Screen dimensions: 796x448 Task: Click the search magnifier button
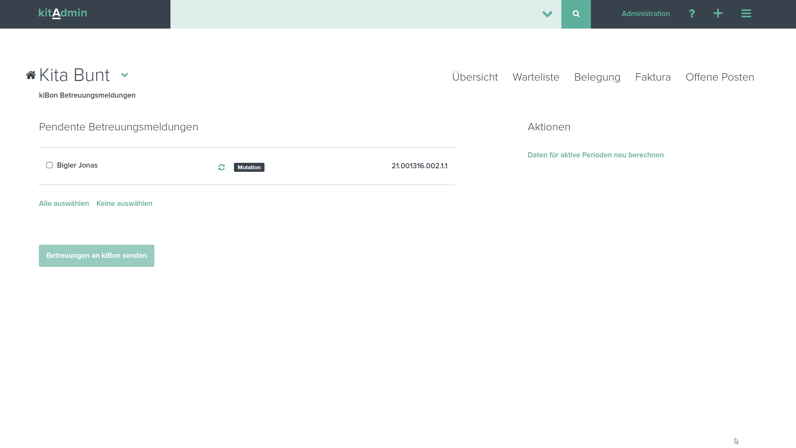pos(576,14)
